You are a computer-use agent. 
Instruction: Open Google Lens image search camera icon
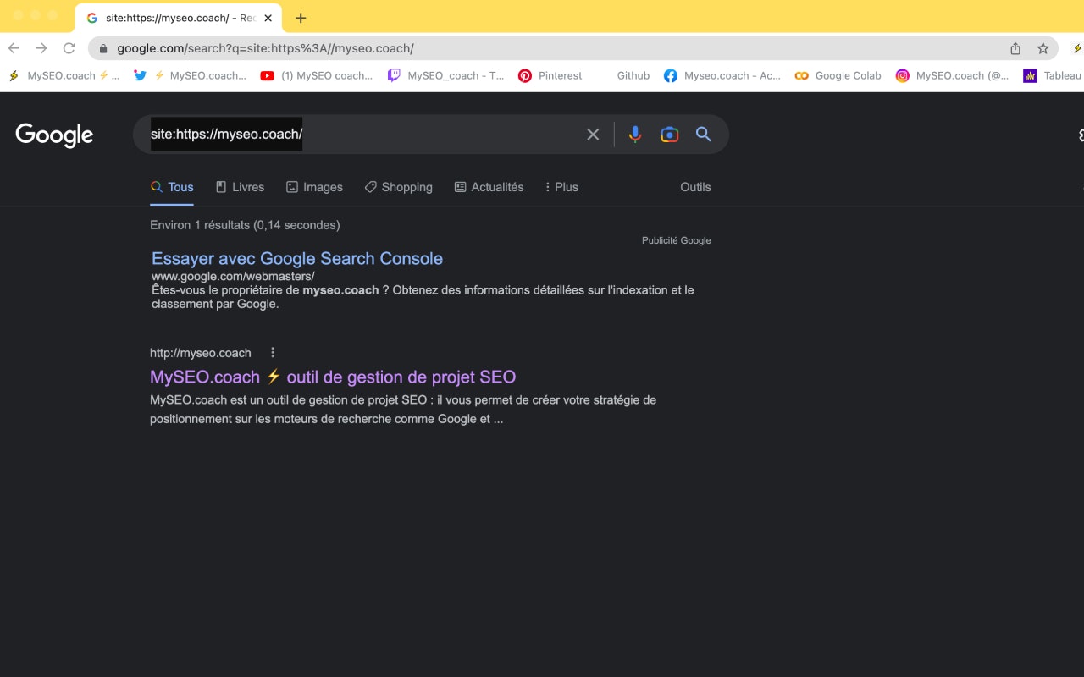pos(670,135)
